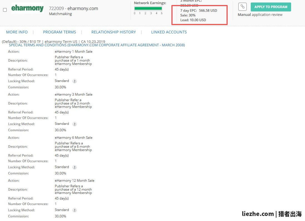This screenshot has height=221, width=305.
Task: Open the More Info tab
Action: tap(17, 32)
